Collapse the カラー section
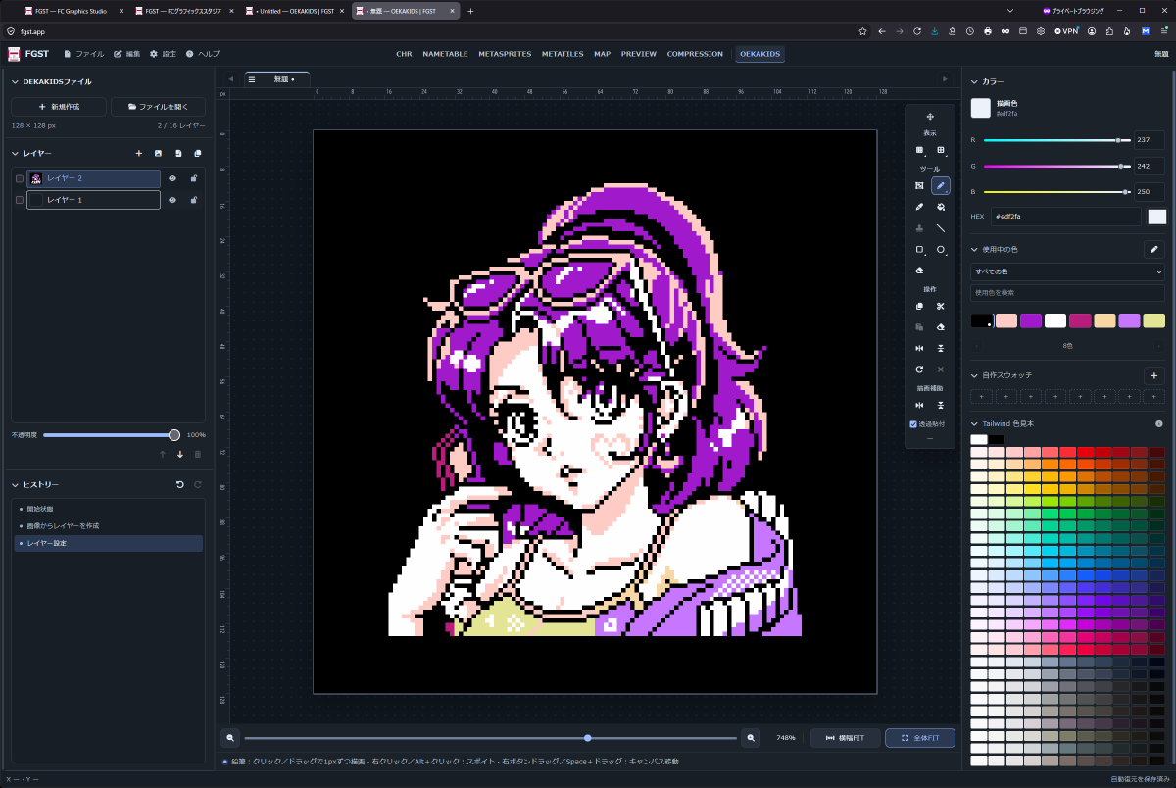1176x788 pixels. tap(974, 82)
